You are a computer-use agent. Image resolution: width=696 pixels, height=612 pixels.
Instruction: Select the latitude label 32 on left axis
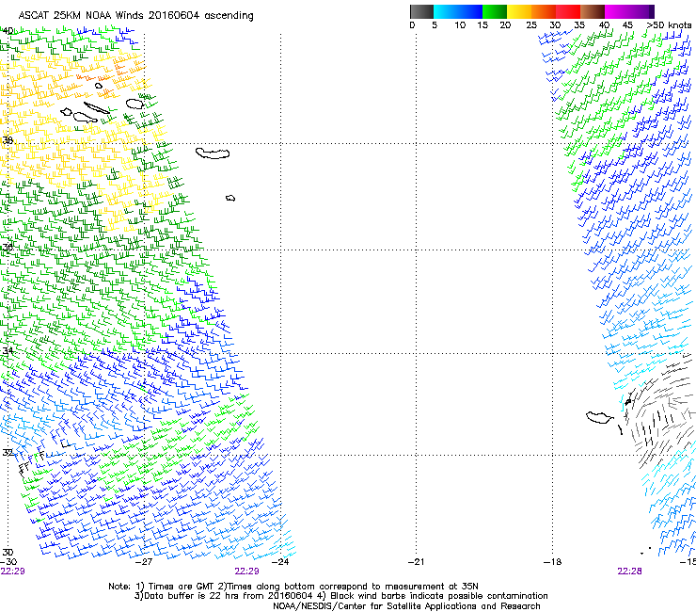tap(8, 453)
